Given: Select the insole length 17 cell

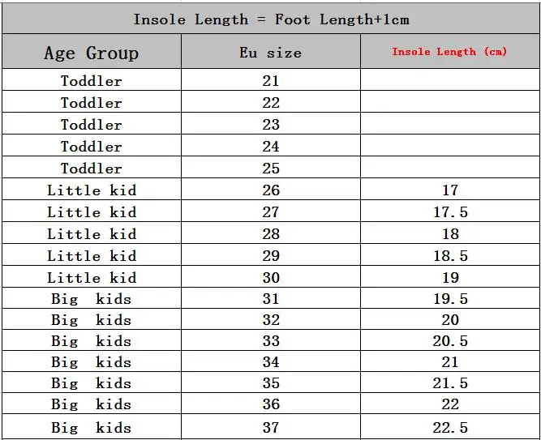Looking at the screenshot, I should click(x=450, y=189).
